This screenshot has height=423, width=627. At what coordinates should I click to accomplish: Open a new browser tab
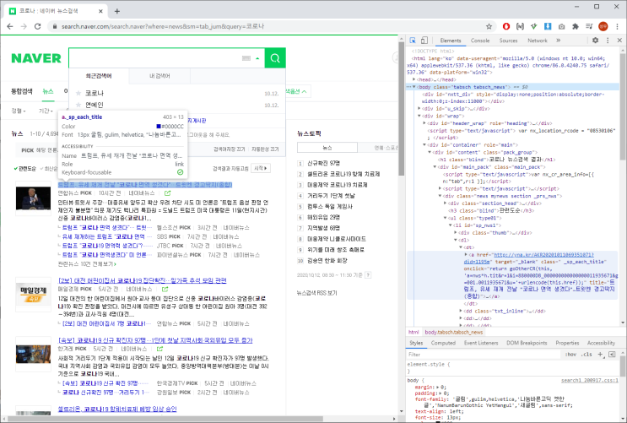[117, 11]
